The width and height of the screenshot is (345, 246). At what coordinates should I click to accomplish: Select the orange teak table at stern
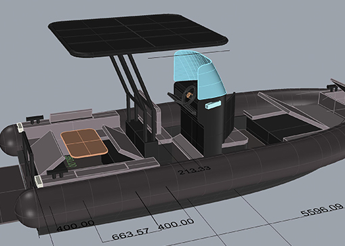point(84,142)
